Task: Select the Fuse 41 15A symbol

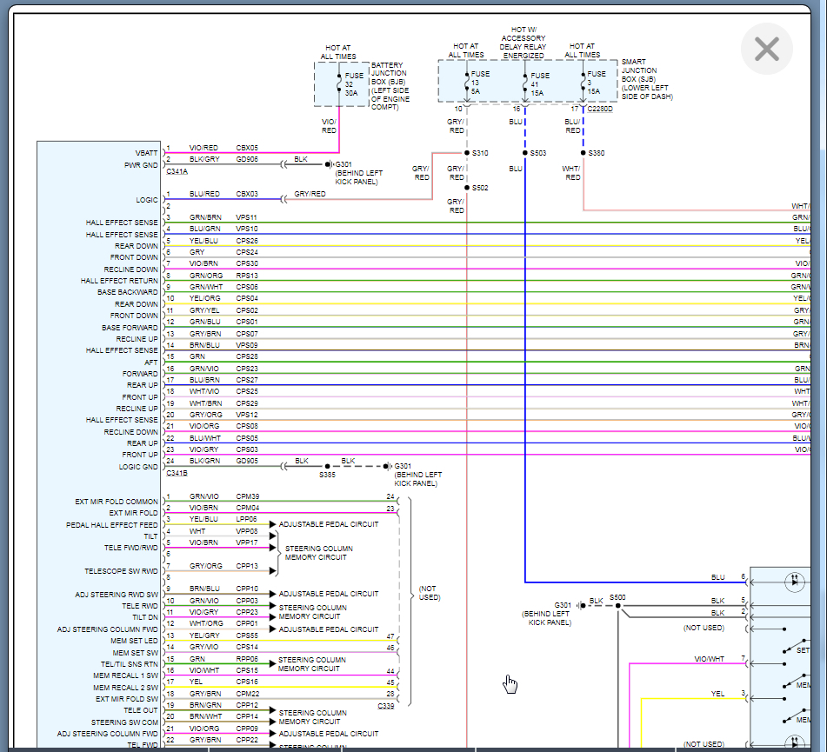Action: click(x=524, y=82)
